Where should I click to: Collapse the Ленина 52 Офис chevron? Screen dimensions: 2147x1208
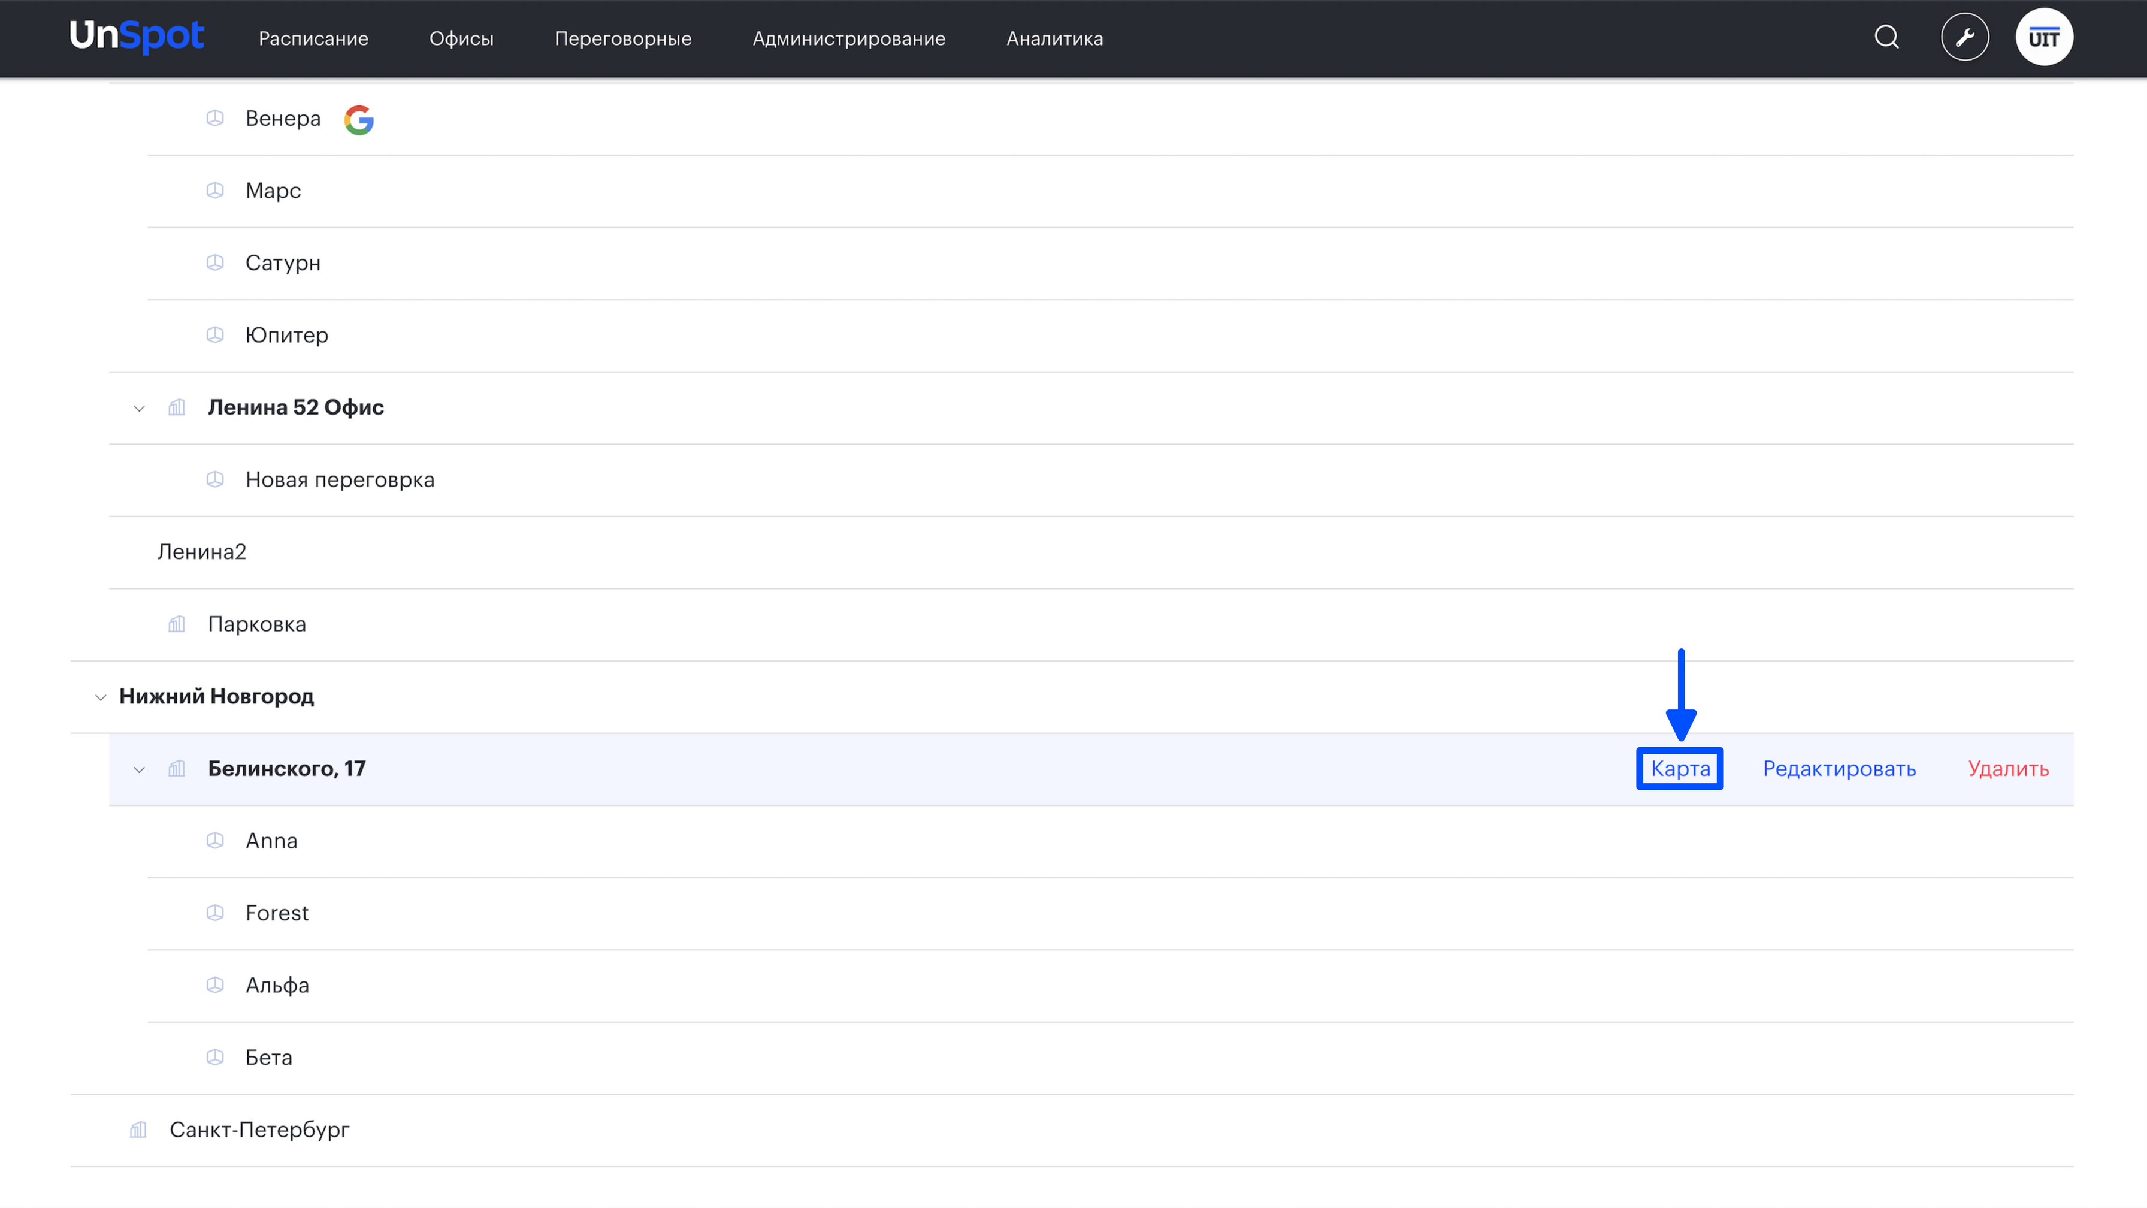[139, 409]
